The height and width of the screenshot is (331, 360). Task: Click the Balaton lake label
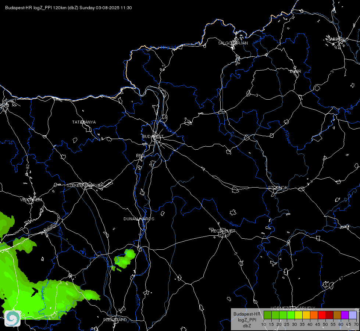pos(51,226)
